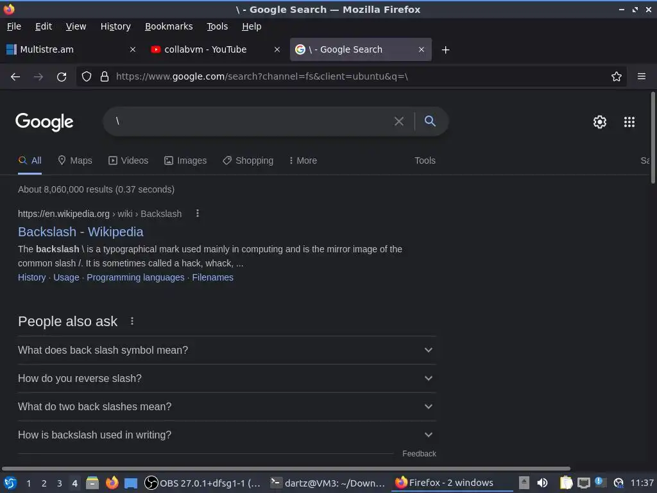Open the Edit menu

44,26
